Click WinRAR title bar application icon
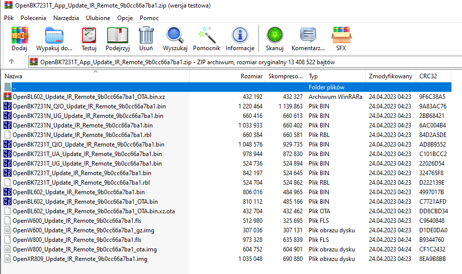Image resolution: width=462 pixels, height=274 pixels. click(9, 5)
